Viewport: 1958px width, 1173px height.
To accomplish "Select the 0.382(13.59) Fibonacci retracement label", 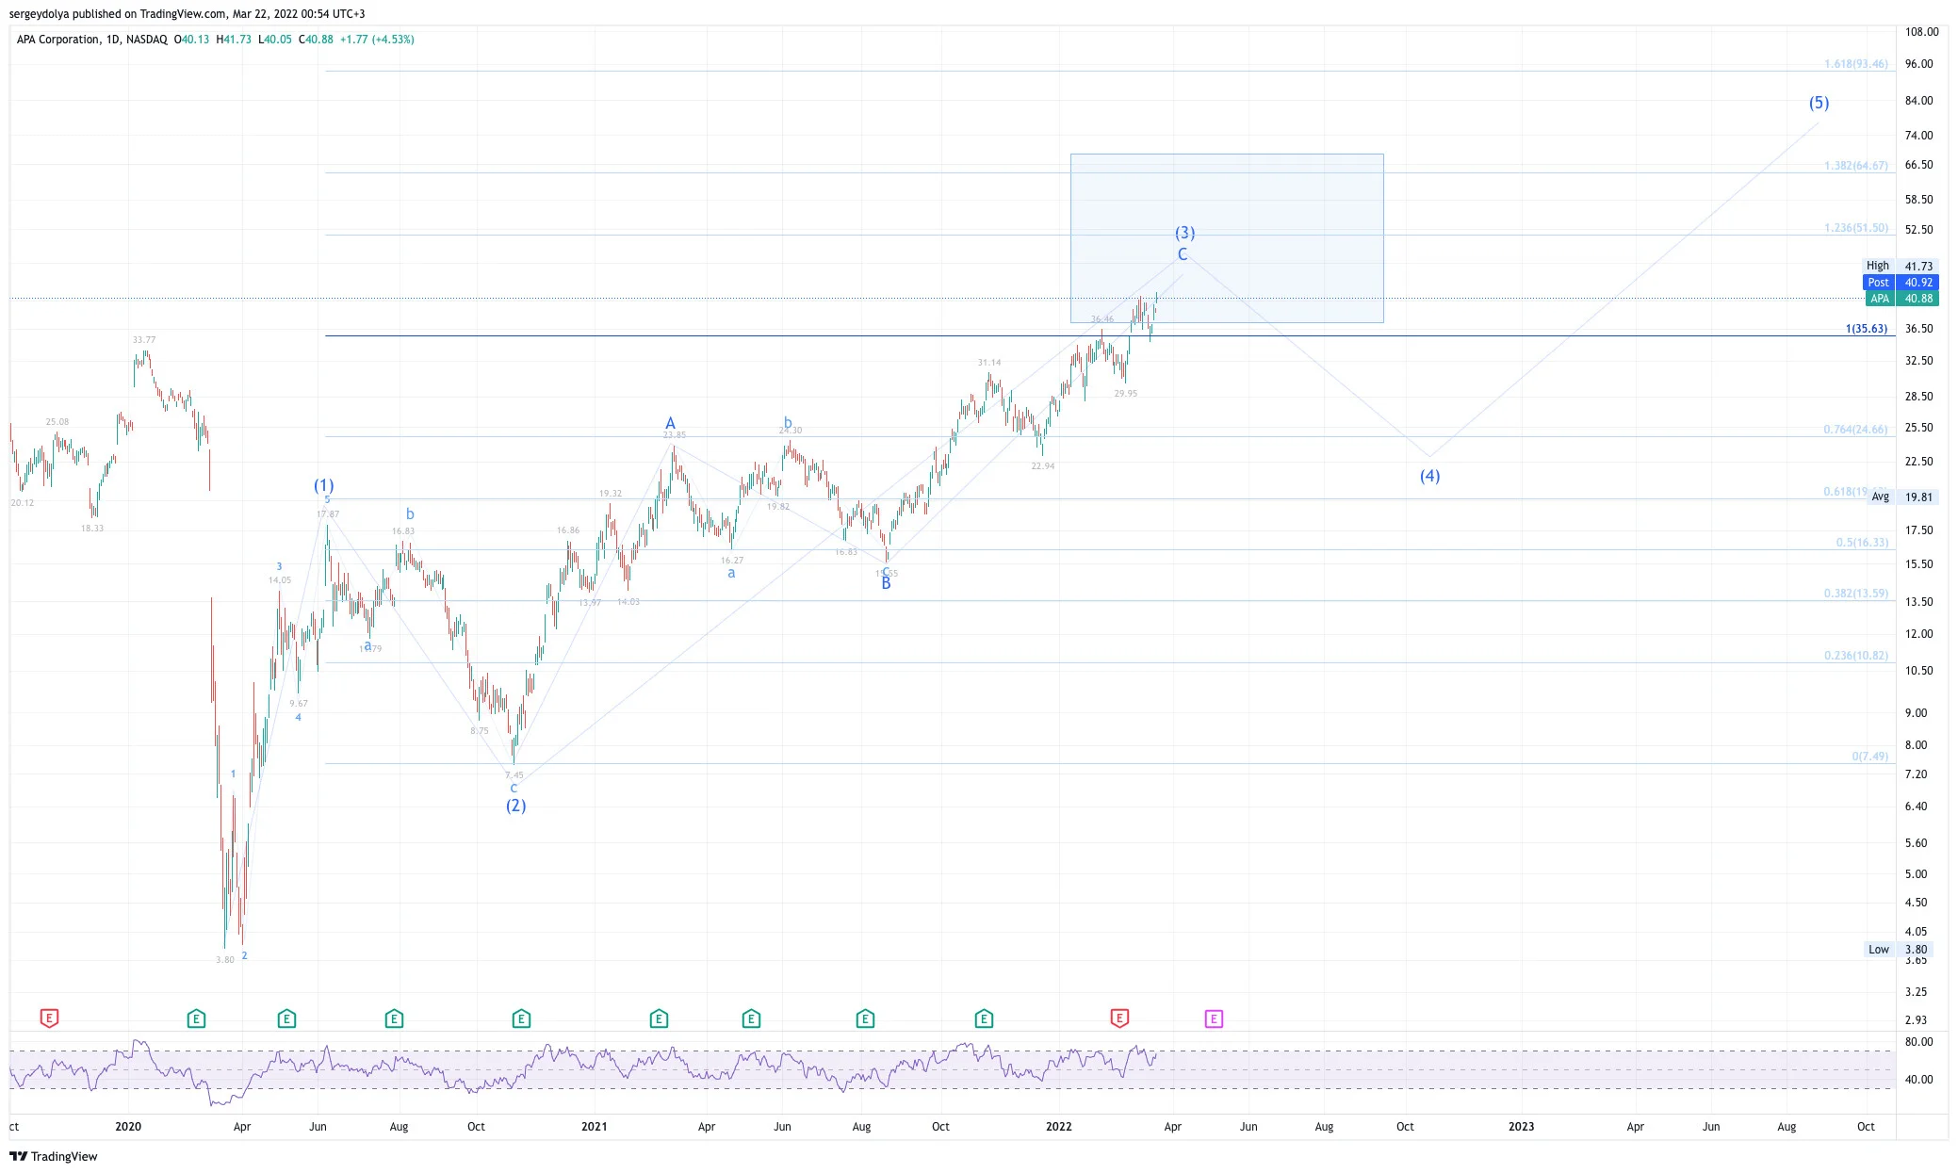I will pyautogui.click(x=1855, y=594).
